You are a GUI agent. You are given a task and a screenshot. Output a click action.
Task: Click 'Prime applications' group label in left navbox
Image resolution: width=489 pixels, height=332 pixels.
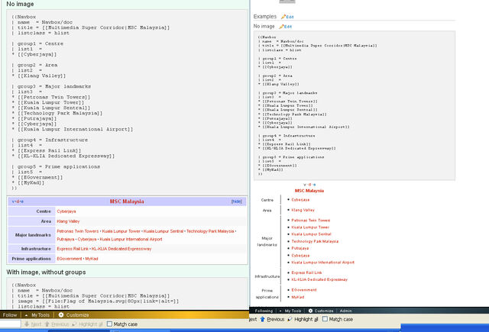(31, 259)
